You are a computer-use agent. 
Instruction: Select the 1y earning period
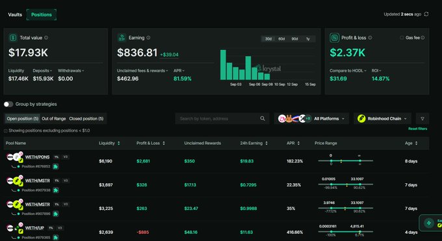coord(308,39)
